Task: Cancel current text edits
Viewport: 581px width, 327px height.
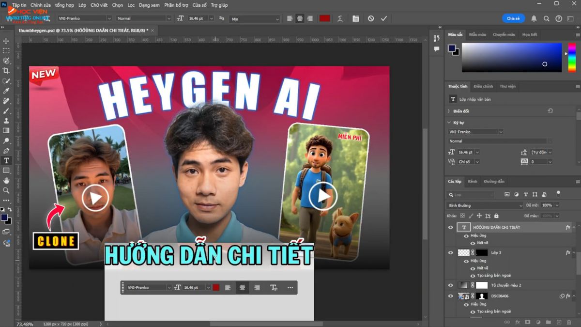Action: 371,18
